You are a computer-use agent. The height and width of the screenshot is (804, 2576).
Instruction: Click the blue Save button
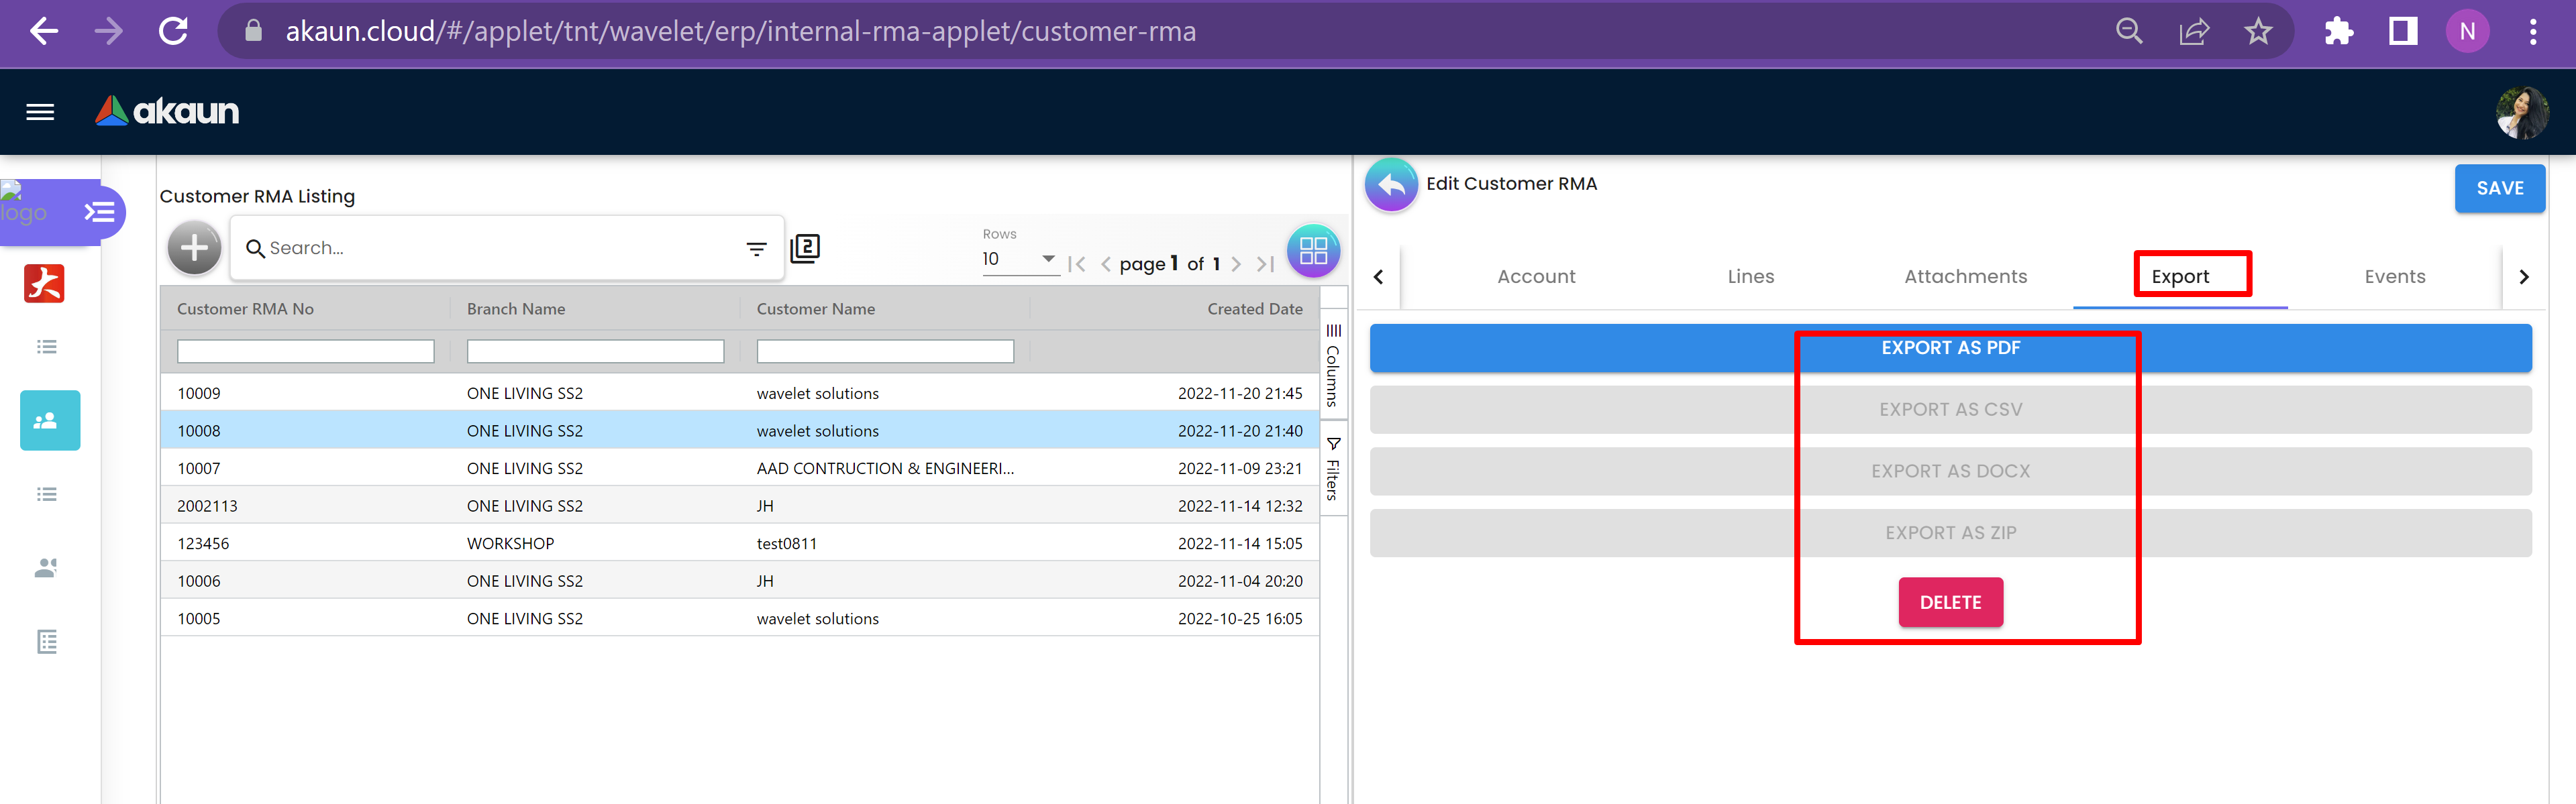tap(2499, 189)
